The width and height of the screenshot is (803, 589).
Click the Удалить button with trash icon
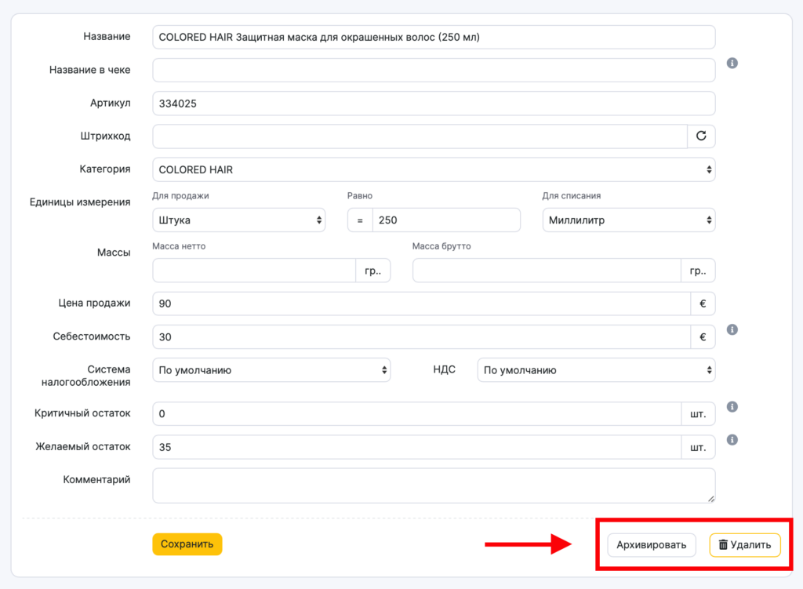[745, 545]
